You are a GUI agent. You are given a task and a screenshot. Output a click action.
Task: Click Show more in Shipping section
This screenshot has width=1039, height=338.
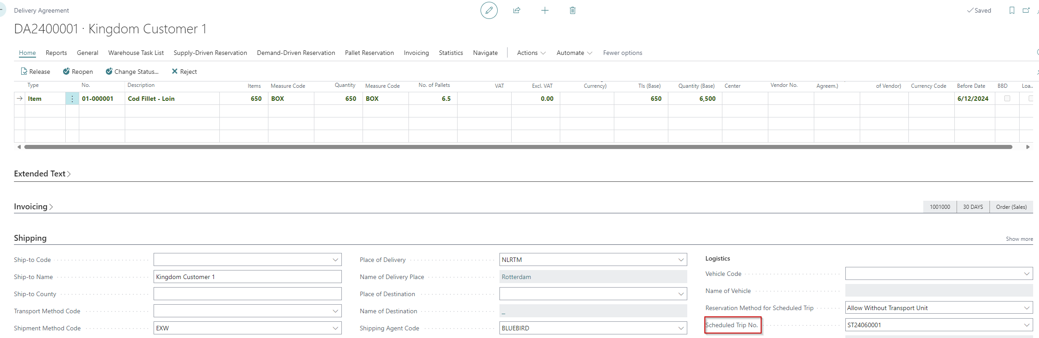point(1019,239)
